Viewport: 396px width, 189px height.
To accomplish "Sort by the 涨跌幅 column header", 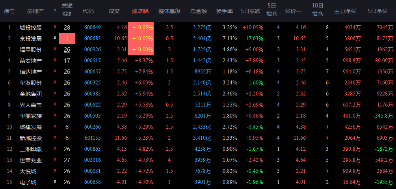I will 140,11.
